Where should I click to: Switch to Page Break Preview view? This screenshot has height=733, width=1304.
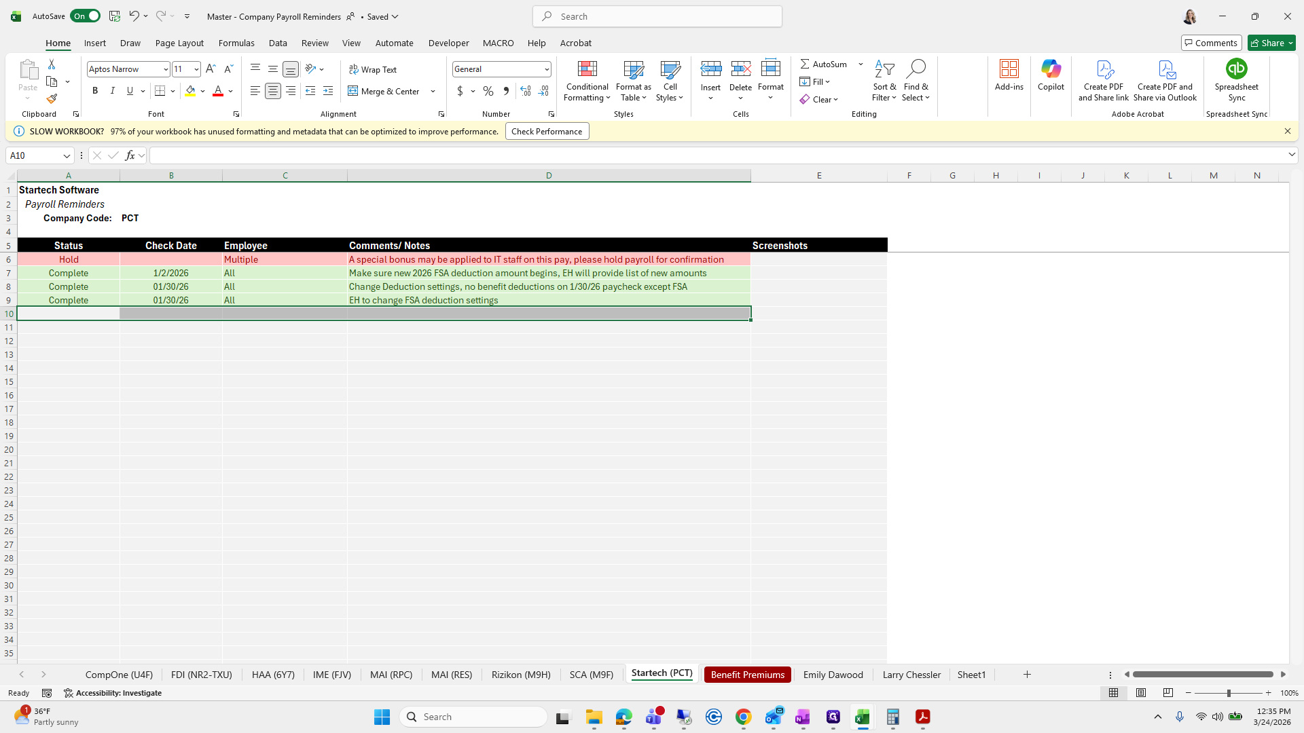1168,693
